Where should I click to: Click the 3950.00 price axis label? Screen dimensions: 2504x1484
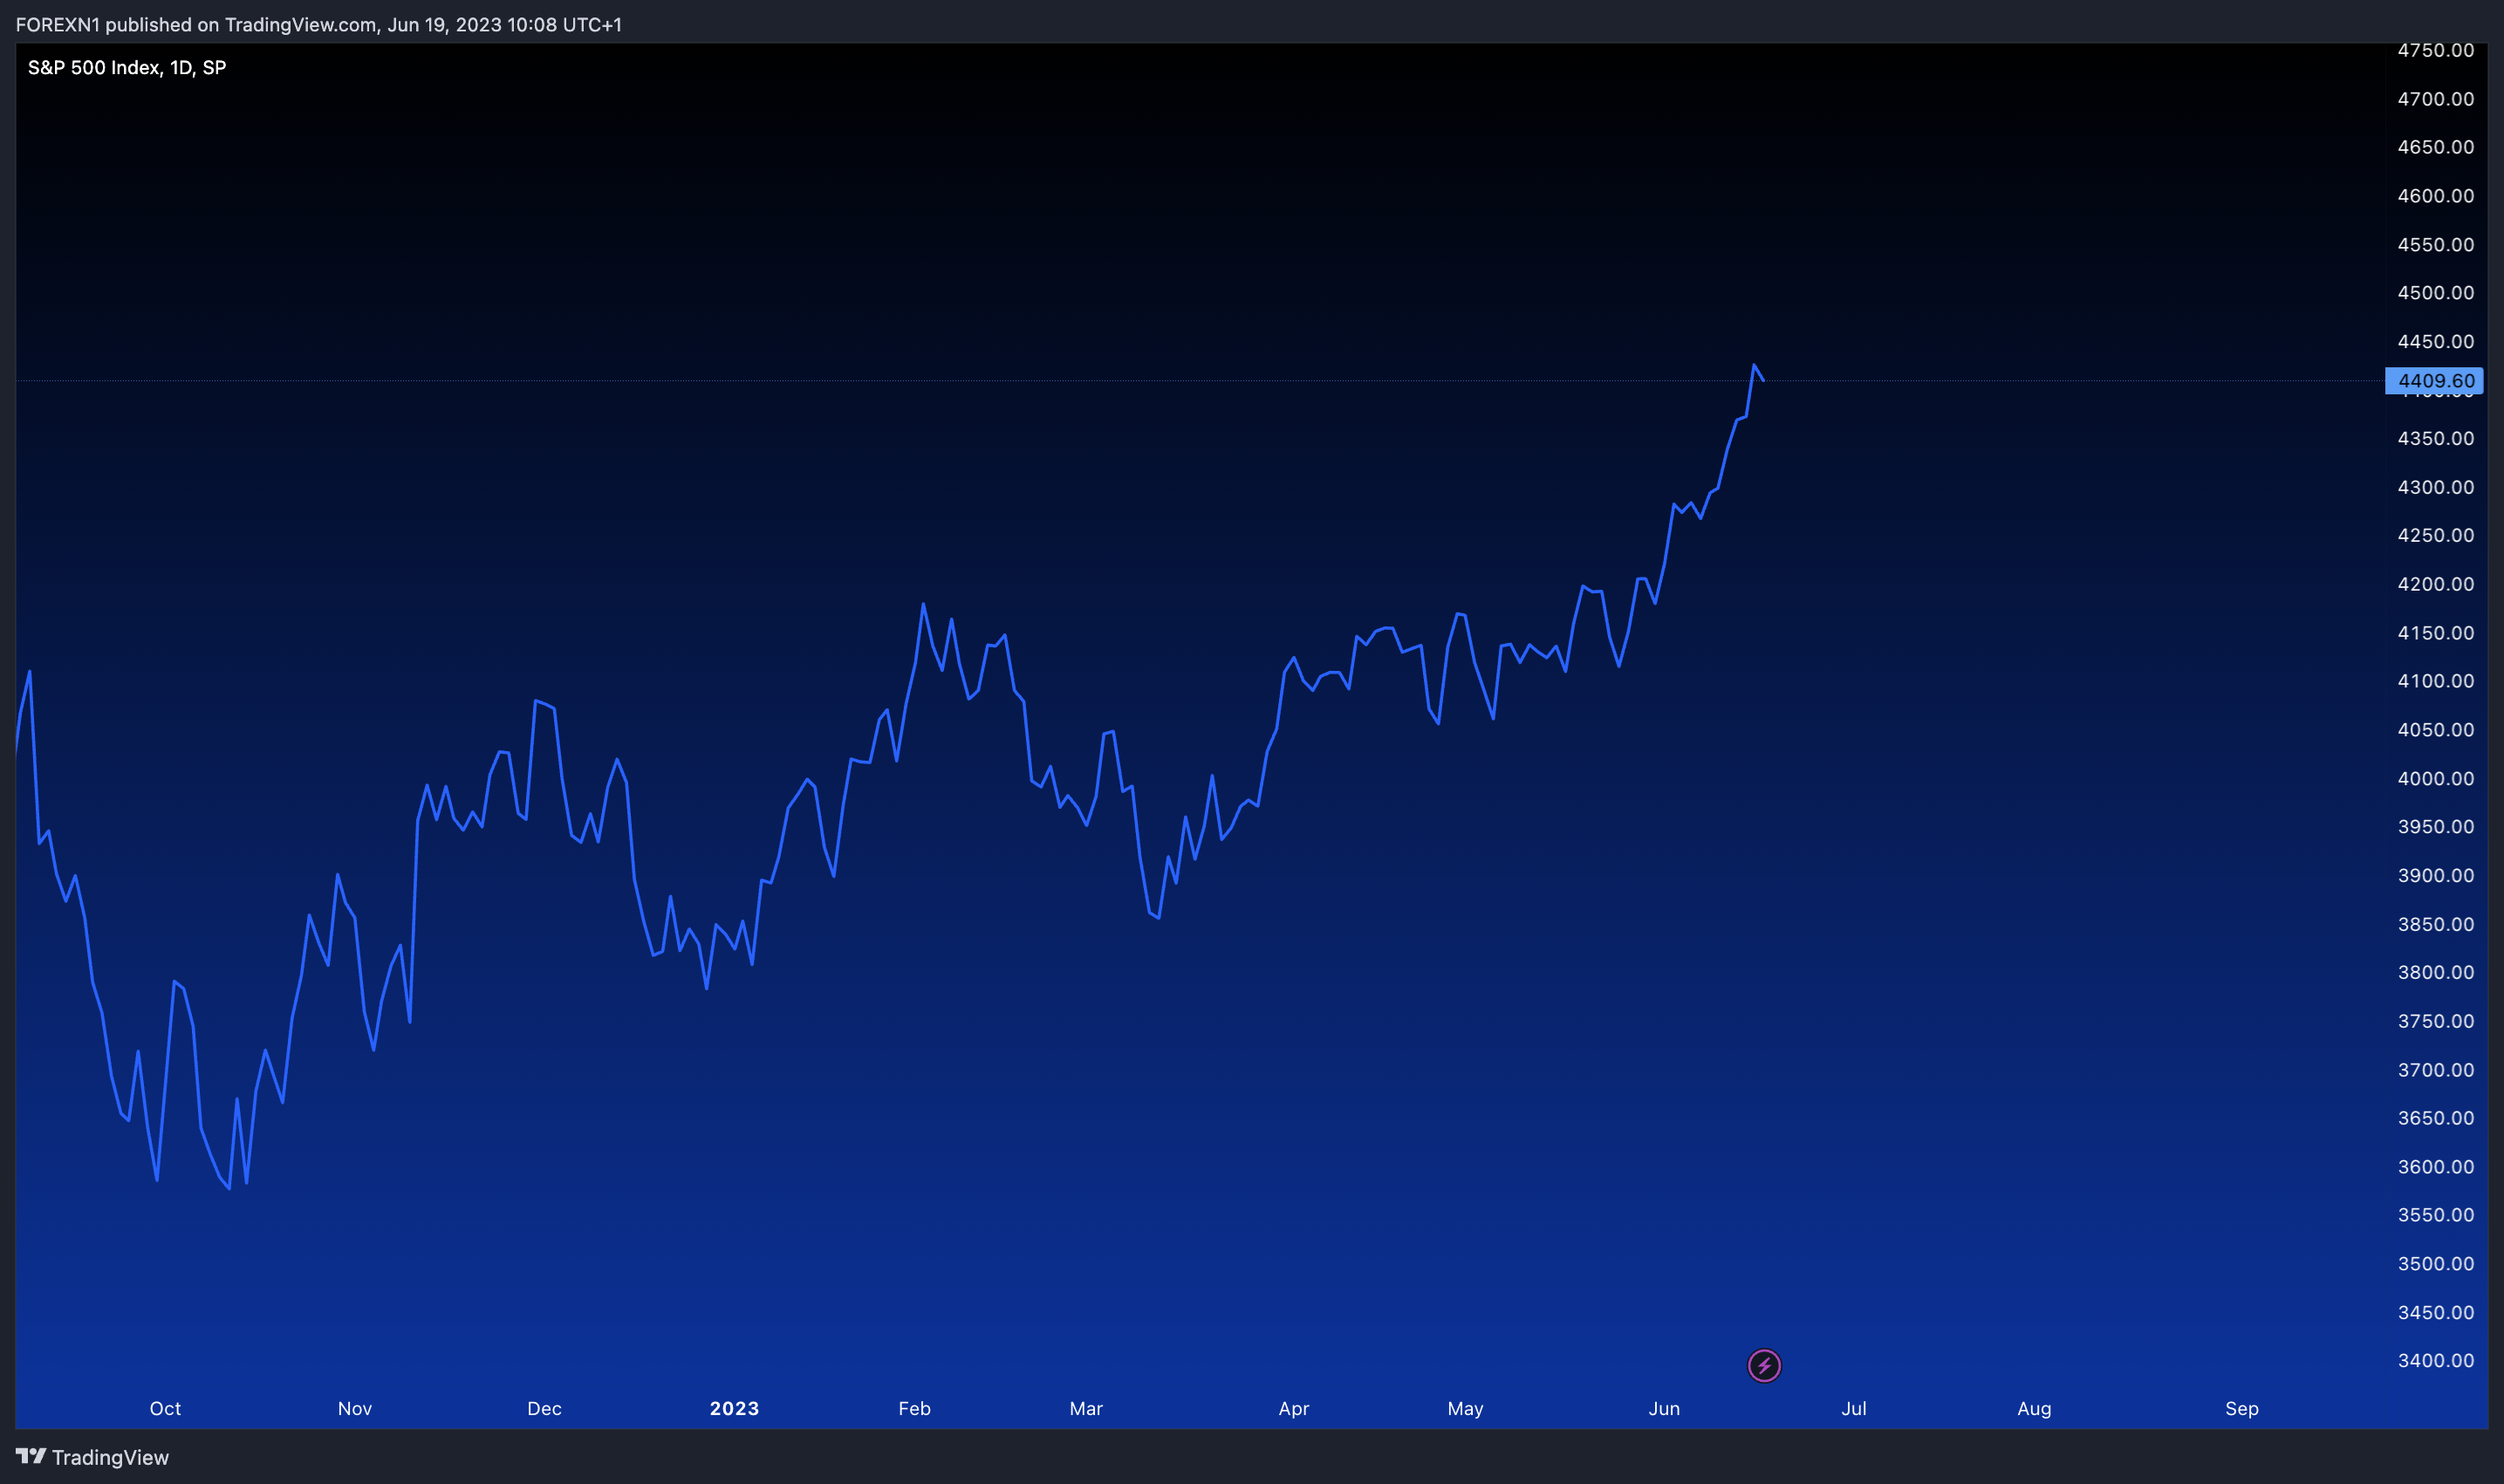point(2436,827)
